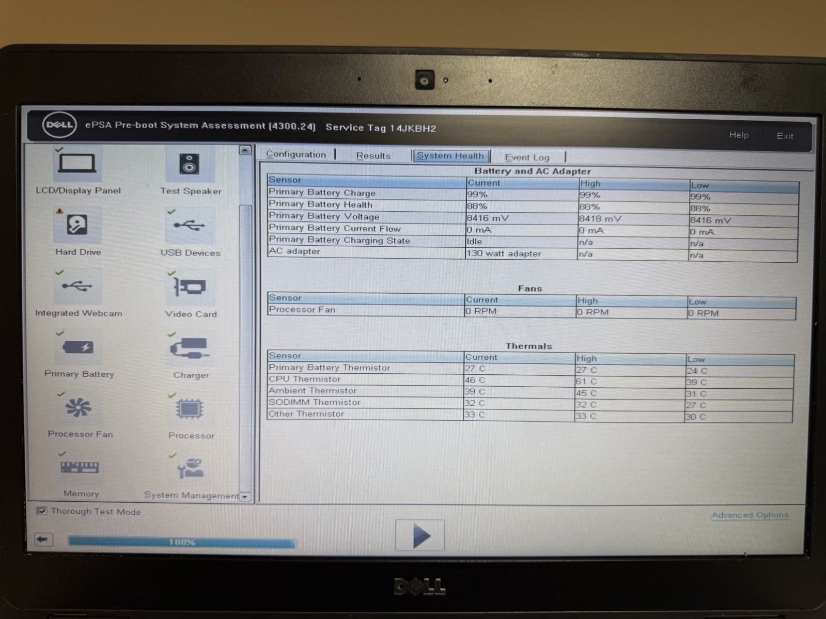826x619 pixels.
Task: Click the Primary Battery Health row label
Action: click(x=320, y=204)
